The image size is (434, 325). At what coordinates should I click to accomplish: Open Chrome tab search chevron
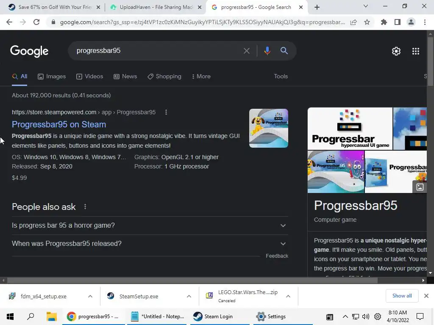[x=366, y=6]
